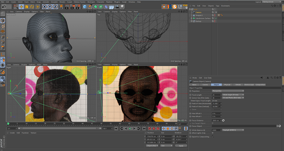Click the Apply button in coordinates panel
Image resolution: width=284 pixels, height=151 pixels.
click(181, 146)
